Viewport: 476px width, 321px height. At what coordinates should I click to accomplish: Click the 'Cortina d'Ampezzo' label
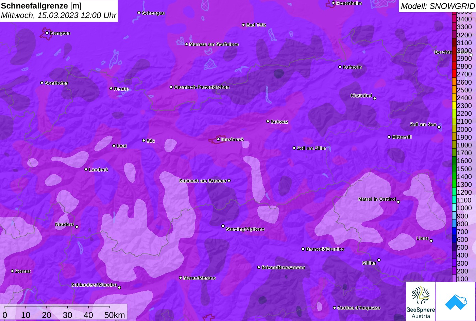(359, 308)
